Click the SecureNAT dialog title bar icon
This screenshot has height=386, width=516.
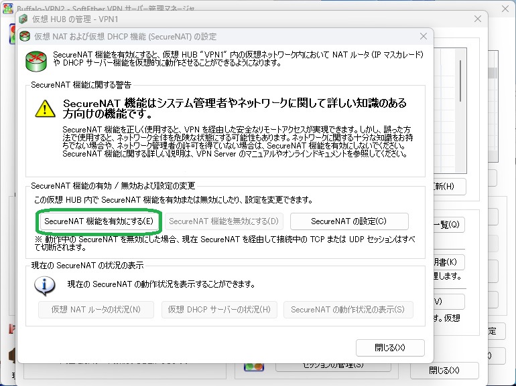click(x=25, y=36)
